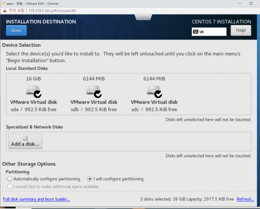
Task: Click the 'sdb / 992.5 KiB free' label
Action: click(x=94, y=109)
